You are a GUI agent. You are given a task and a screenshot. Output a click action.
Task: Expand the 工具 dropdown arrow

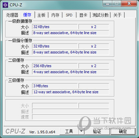[x=82, y=131]
